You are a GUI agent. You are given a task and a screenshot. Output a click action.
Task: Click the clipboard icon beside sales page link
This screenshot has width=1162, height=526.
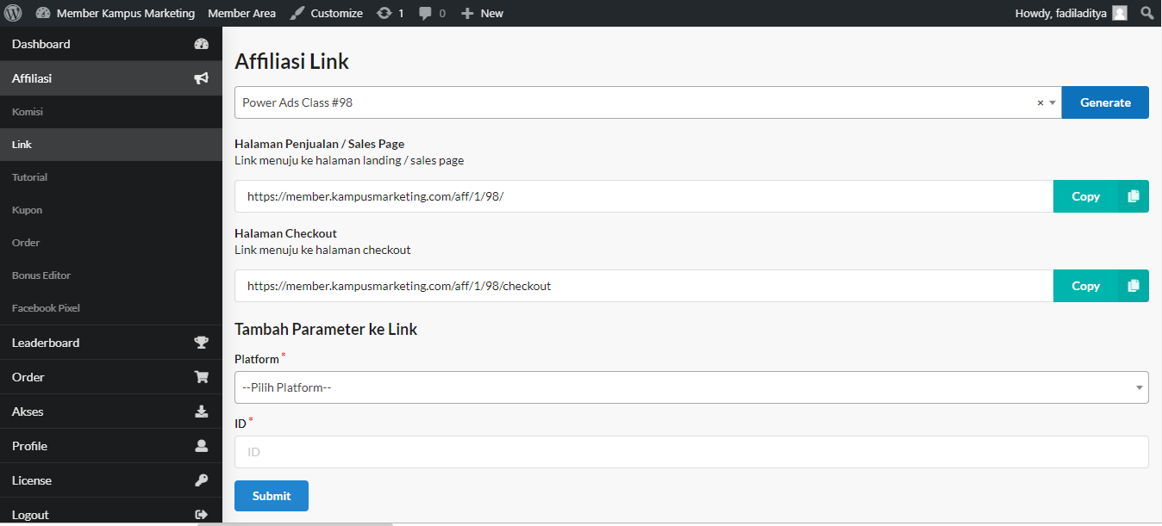[x=1134, y=196]
